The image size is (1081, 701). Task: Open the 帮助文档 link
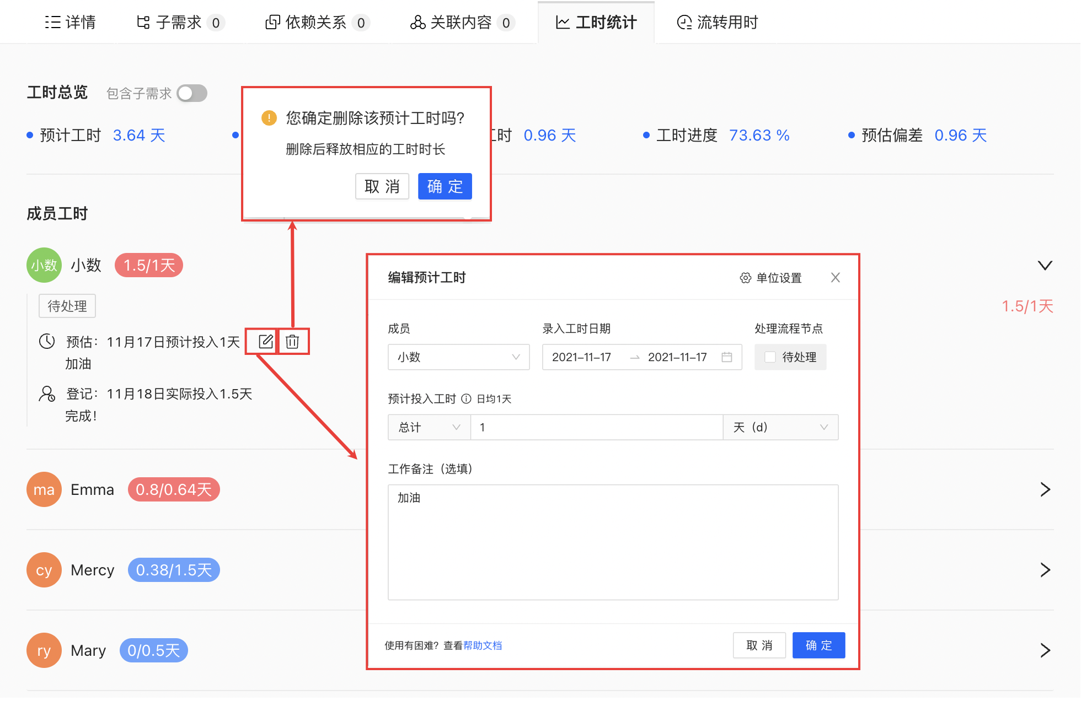[x=483, y=645]
